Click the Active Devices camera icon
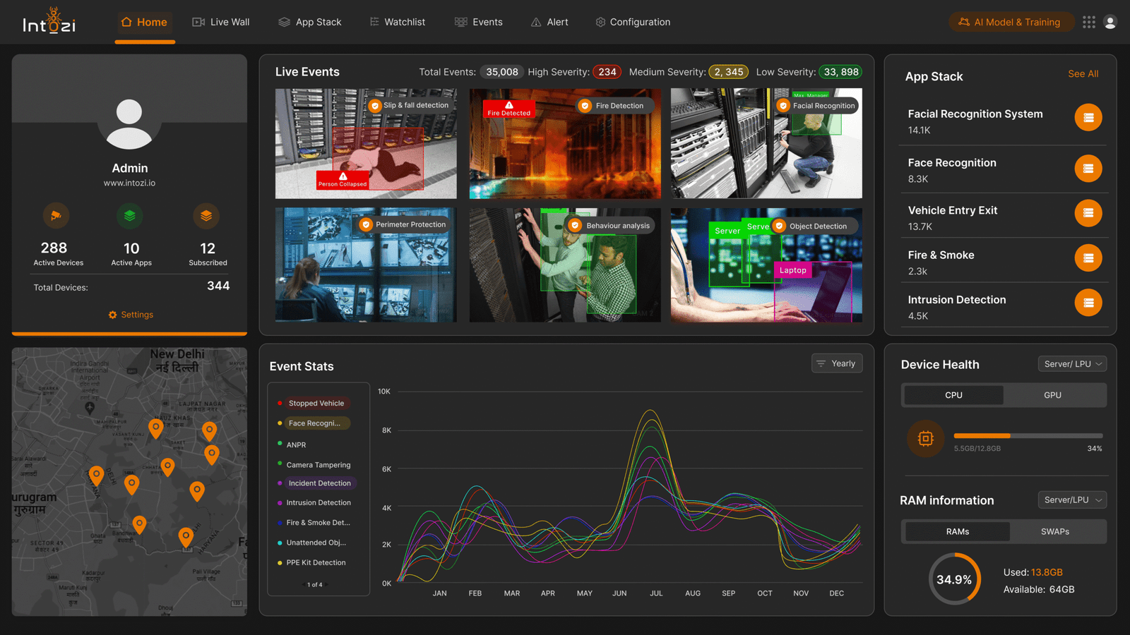1130x635 pixels. (x=56, y=216)
